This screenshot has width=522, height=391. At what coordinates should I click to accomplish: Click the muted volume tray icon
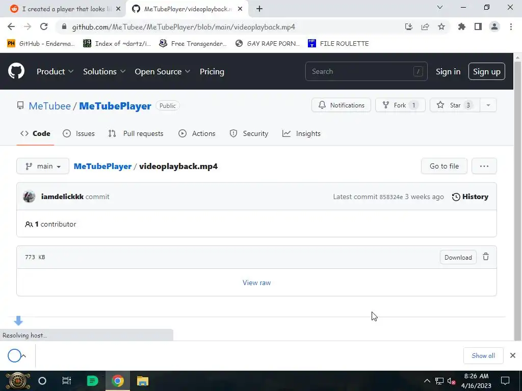click(x=452, y=381)
